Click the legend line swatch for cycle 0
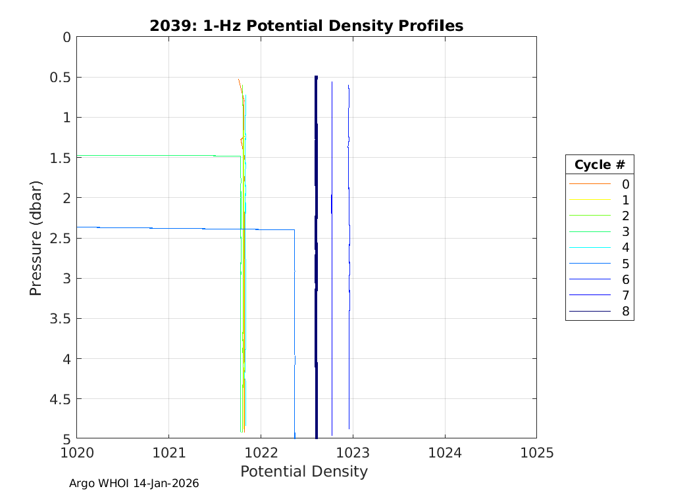 point(590,184)
